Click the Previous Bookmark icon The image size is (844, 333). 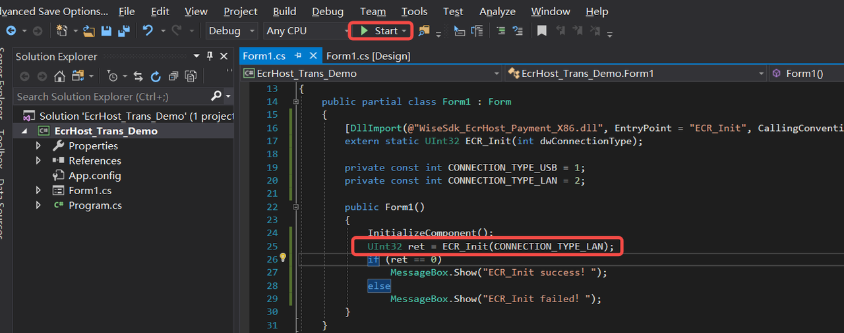[560, 31]
